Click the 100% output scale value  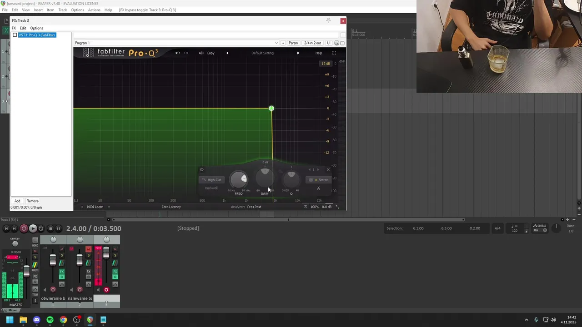(x=315, y=207)
